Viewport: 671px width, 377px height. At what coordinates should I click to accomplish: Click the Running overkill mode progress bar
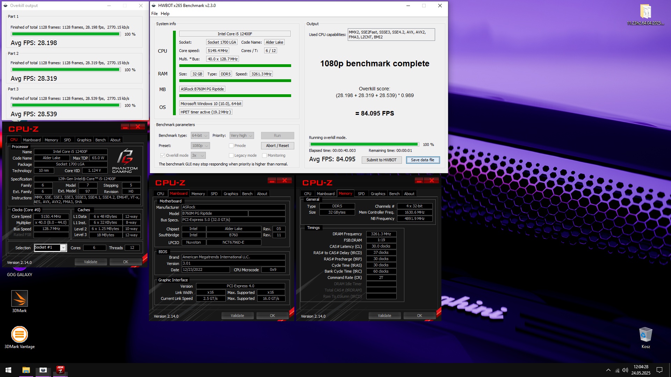[364, 145]
